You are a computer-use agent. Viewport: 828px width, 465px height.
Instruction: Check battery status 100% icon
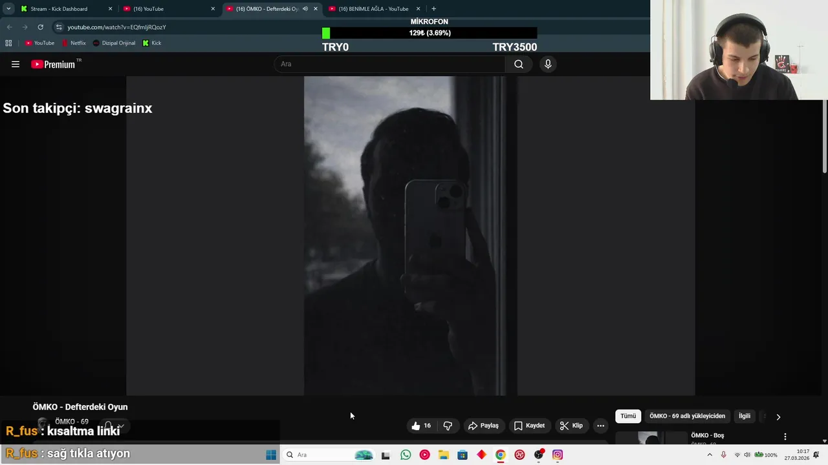[766, 455]
